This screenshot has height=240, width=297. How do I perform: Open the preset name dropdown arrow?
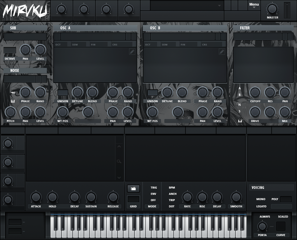219,6
